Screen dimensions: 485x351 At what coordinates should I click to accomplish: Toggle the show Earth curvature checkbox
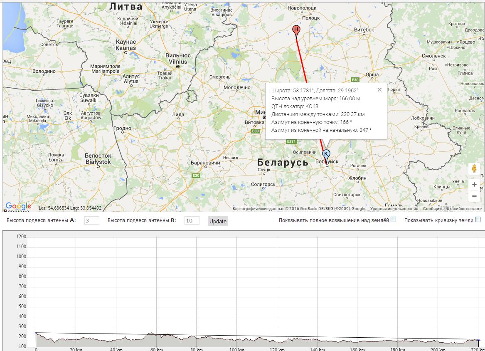click(478, 220)
